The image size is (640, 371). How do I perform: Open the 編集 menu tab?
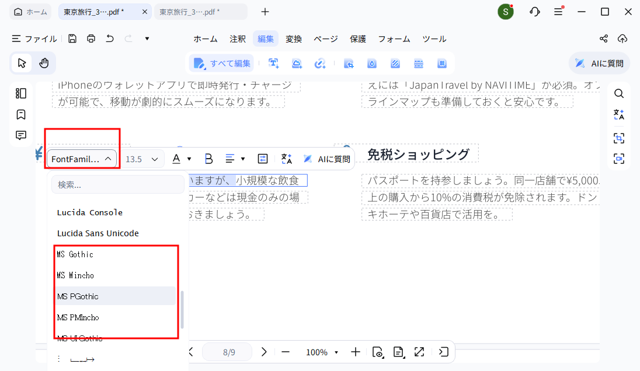[x=266, y=38]
